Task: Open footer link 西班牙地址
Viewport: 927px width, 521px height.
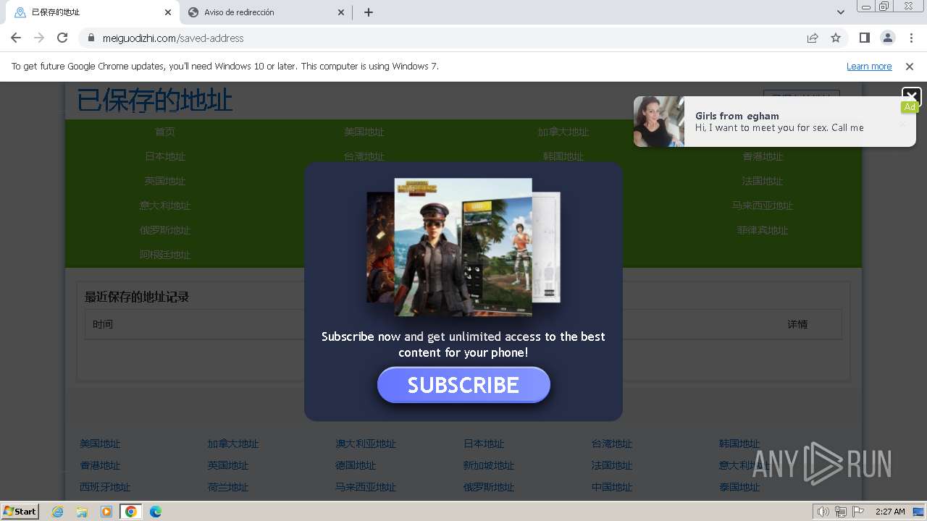Action: [105, 487]
